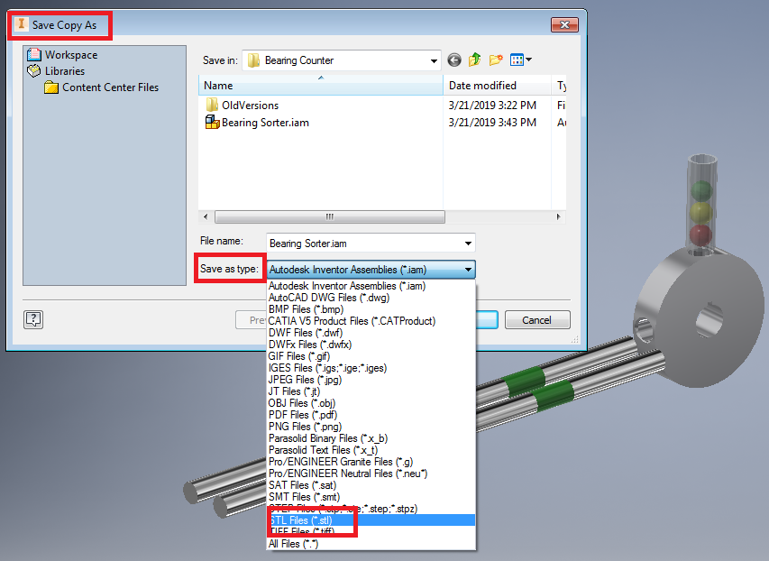Create a new folder using the toolbar icon

[x=494, y=60]
